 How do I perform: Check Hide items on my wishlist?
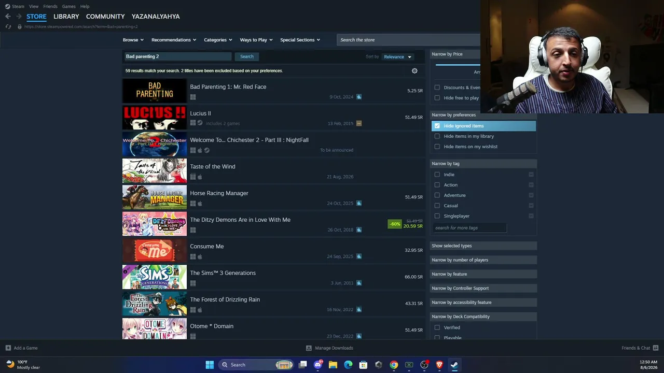pos(437,147)
